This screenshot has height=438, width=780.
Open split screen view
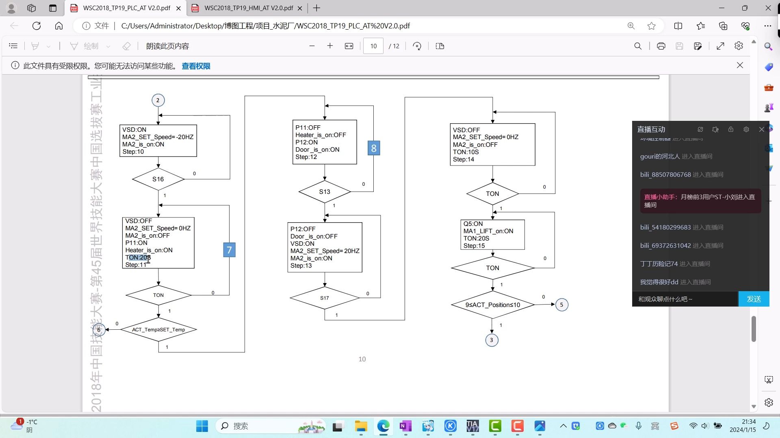(x=678, y=26)
